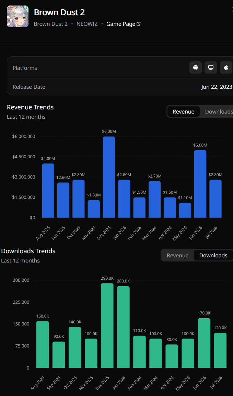233x396 pixels.
Task: Switch Downloads Trends chart to Revenue
Action: pos(177,255)
